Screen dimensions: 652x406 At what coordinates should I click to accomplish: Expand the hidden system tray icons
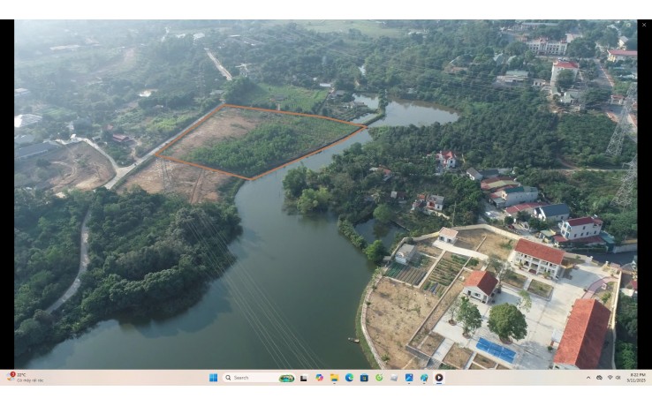tap(588, 378)
